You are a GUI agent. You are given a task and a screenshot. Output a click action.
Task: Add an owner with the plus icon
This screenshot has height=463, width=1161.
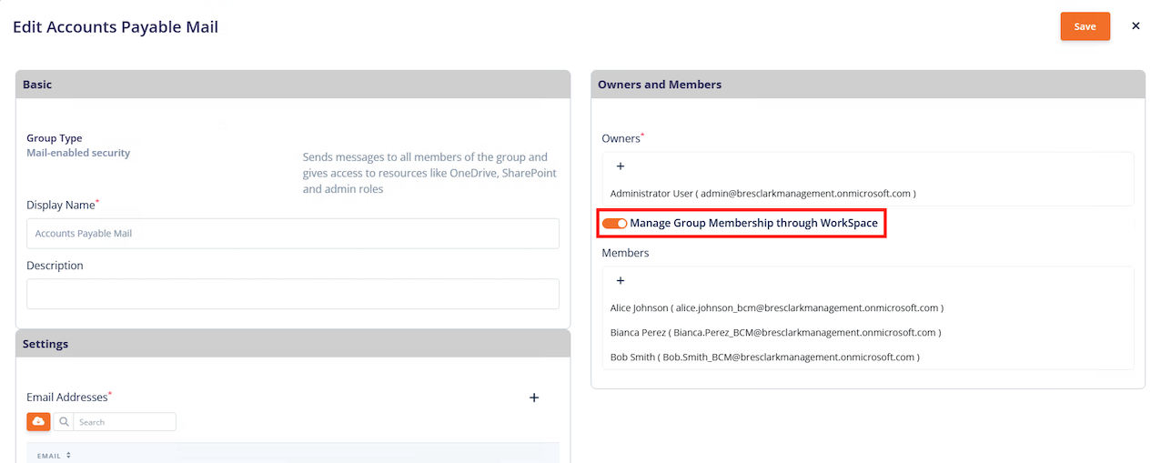(x=621, y=166)
